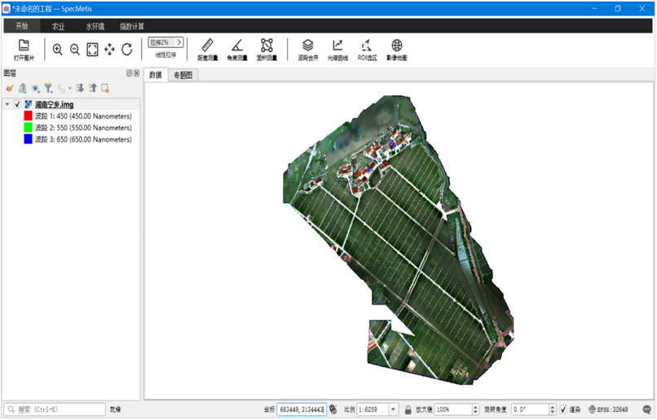Click the Open Image (打开图片) icon
The height and width of the screenshot is (420, 657).
pyautogui.click(x=24, y=48)
